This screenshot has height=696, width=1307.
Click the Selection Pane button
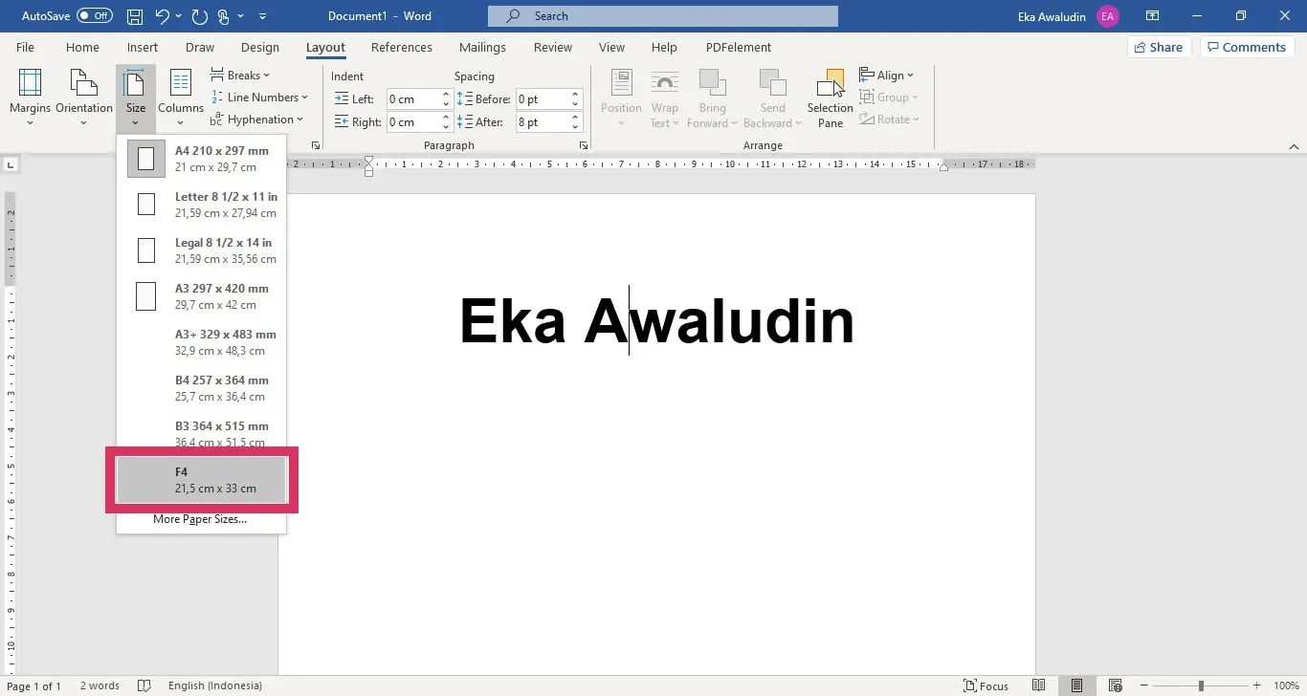click(x=829, y=96)
